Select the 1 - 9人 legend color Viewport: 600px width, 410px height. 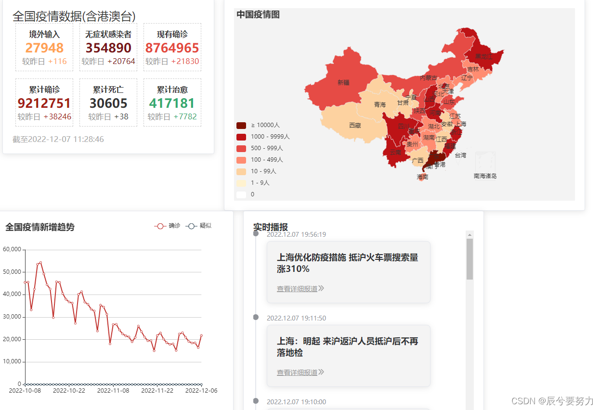click(x=241, y=183)
